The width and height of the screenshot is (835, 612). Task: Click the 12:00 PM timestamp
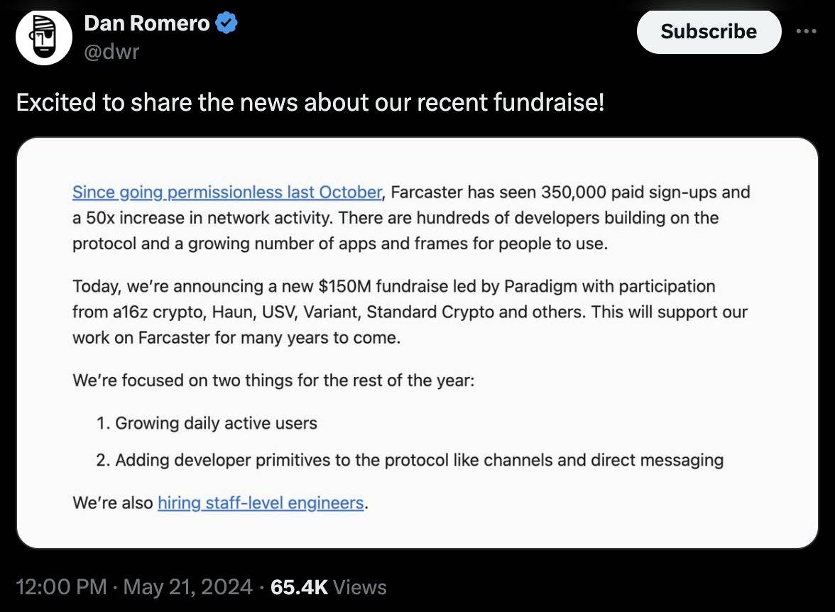pyautogui.click(x=61, y=587)
